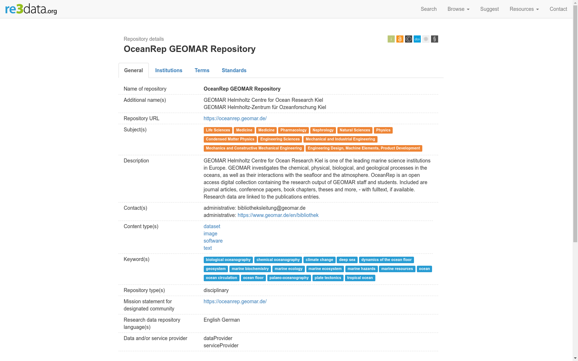Viewport: 578px width, 361px height.
Task: Click the plate tectonics keyword
Action: point(328,278)
